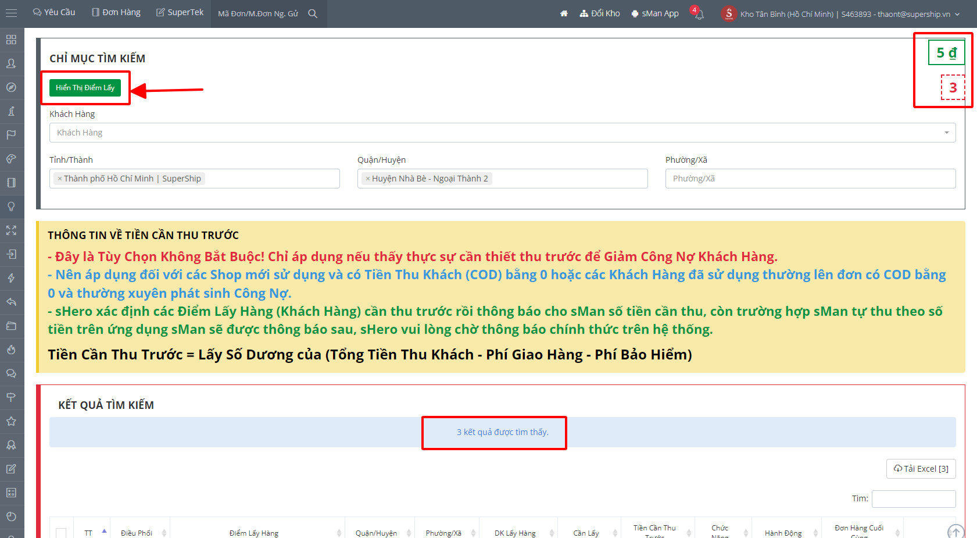Open the light bulb icon in the sidebar
Image resolution: width=977 pixels, height=538 pixels.
pos(11,206)
